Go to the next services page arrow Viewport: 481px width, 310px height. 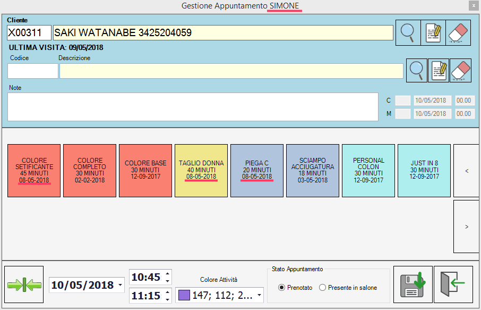(x=466, y=227)
